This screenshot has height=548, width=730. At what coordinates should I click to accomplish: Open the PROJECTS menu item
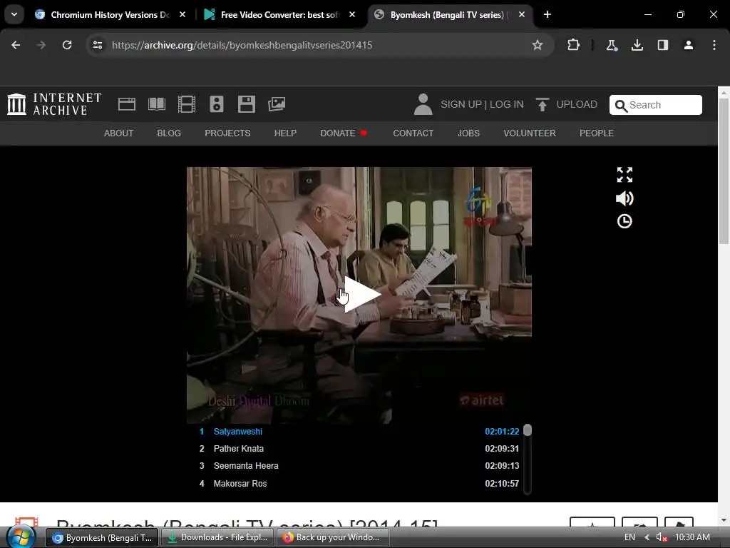(227, 133)
